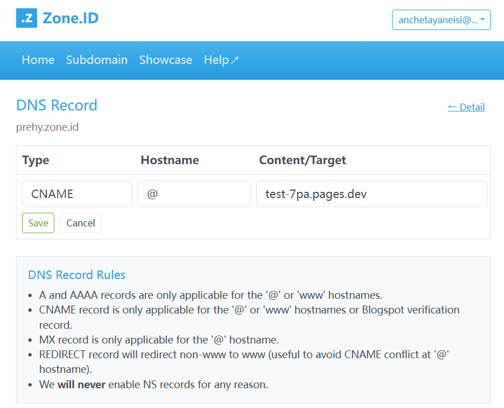
Task: Click the Zone.ID .z logo icon
Action: (27, 18)
